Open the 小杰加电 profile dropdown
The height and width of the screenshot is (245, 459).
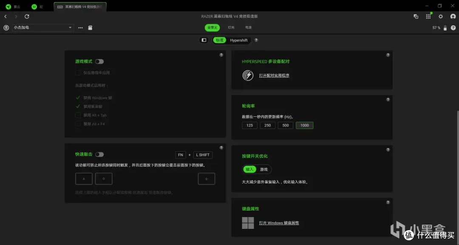pos(43,28)
